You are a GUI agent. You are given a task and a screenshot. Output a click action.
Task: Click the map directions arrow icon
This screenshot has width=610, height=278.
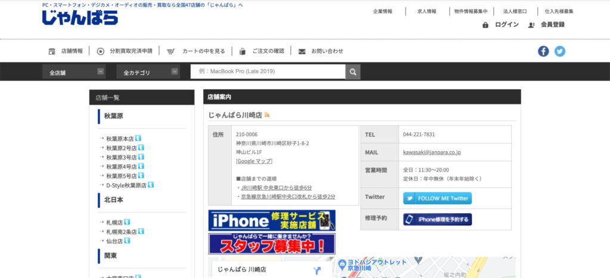pyautogui.click(x=317, y=271)
